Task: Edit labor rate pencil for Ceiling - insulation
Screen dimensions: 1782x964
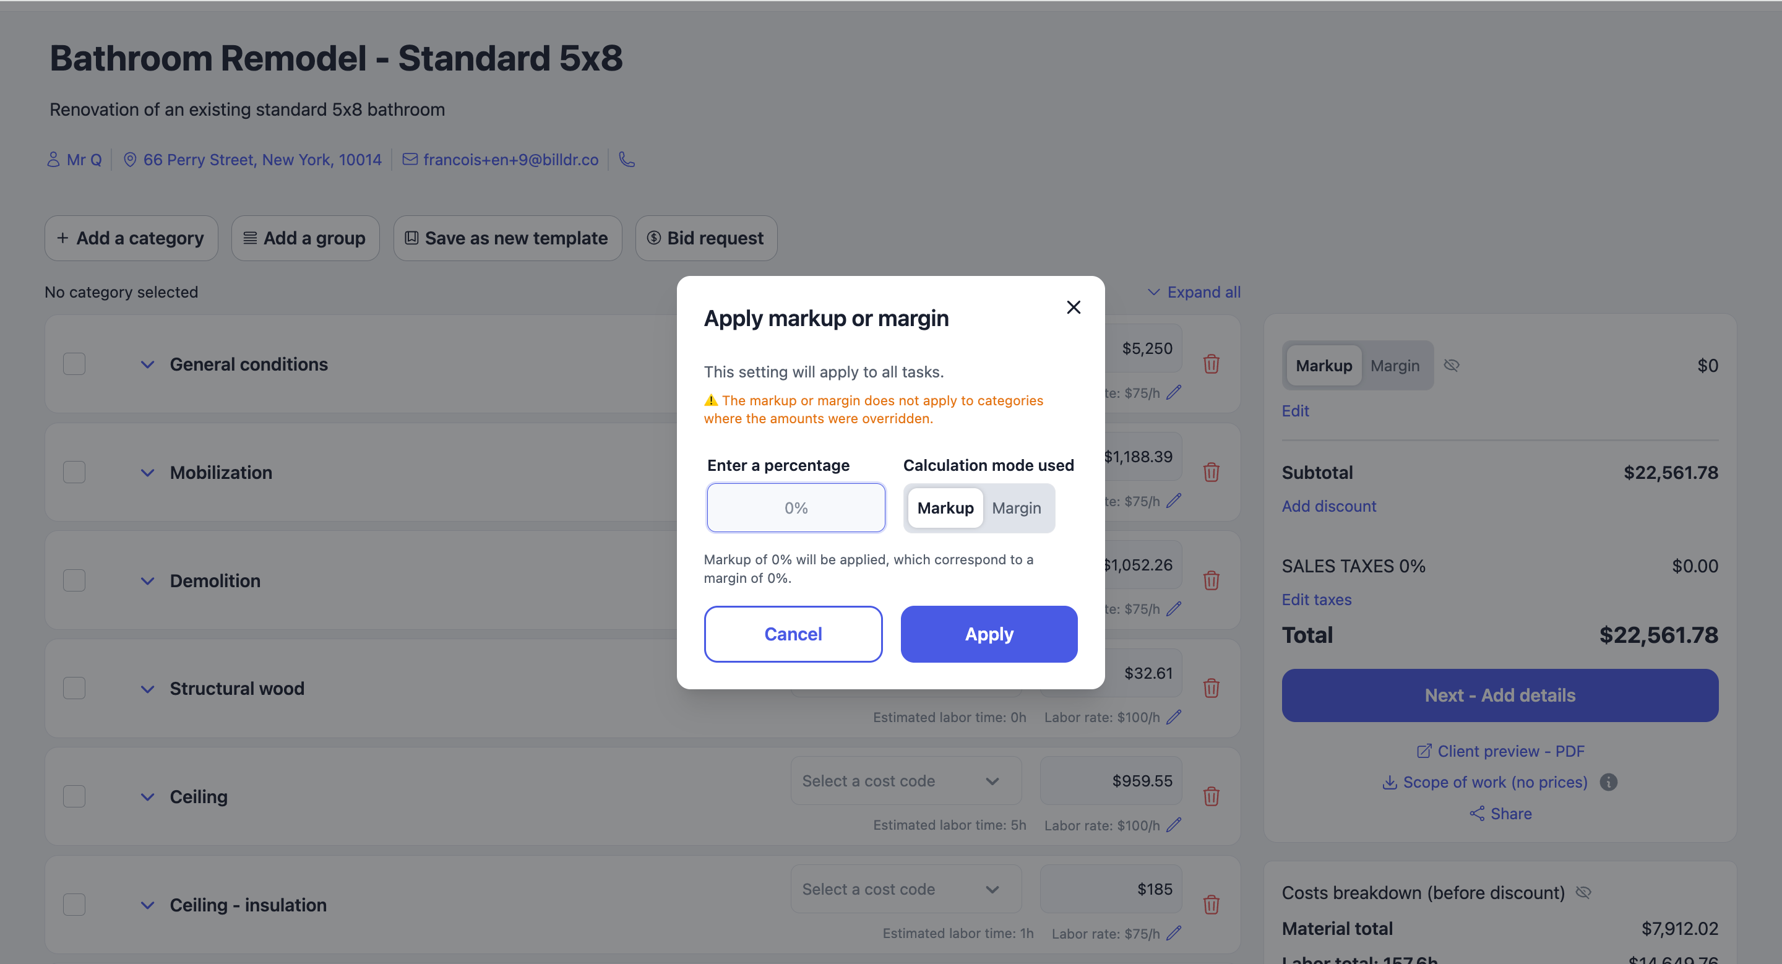Action: pyautogui.click(x=1174, y=934)
